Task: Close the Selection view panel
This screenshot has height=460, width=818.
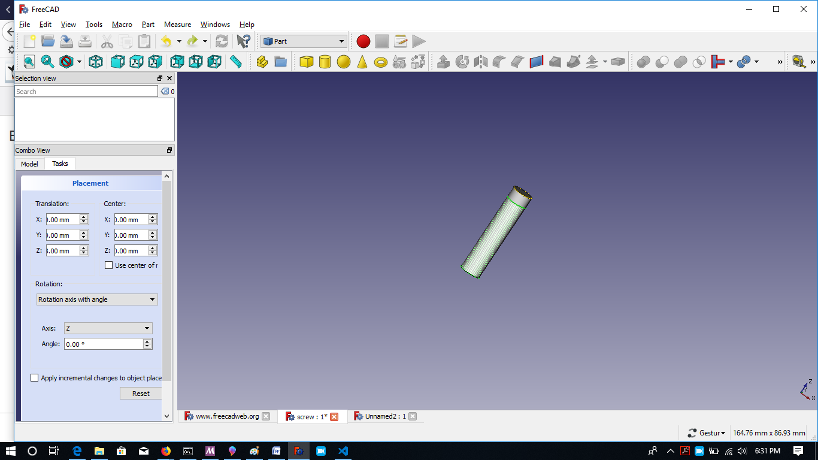Action: point(169,78)
